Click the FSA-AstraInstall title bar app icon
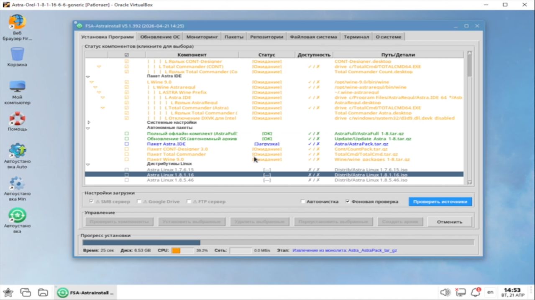Viewport: 535px width, 300px height. (79, 26)
